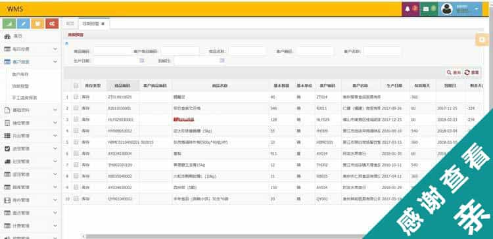493x239 pixels.
Task: Open sidebar menu with grid tiles icon
Action: tap(30, 136)
